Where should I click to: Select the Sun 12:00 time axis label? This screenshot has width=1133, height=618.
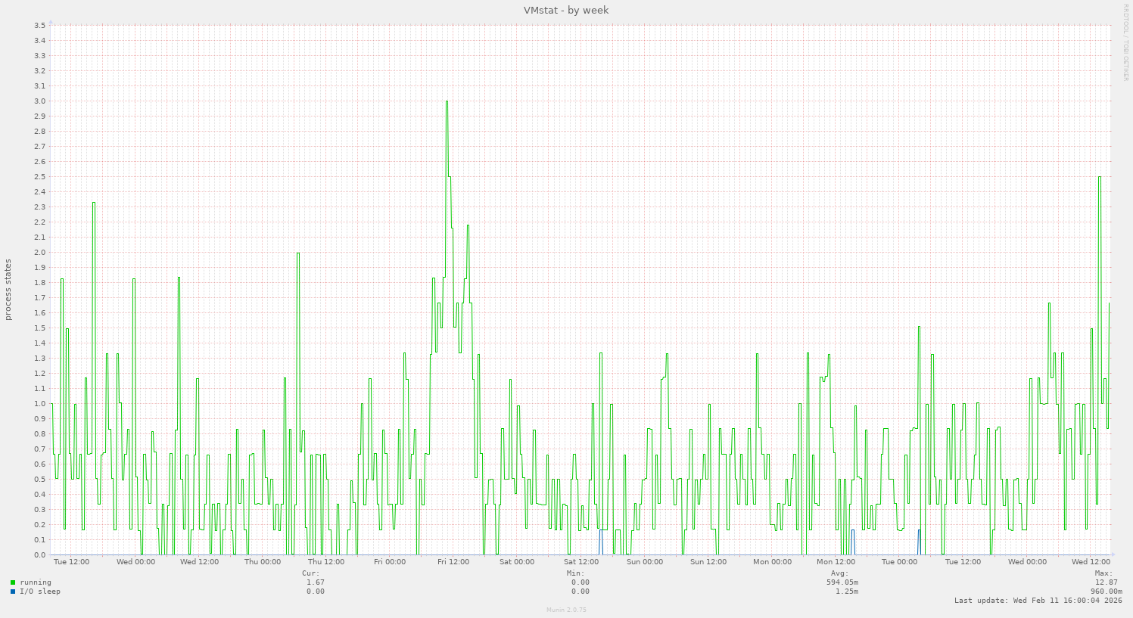(708, 562)
